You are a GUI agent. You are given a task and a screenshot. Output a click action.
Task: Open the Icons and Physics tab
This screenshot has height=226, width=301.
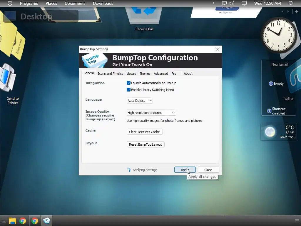pyautogui.click(x=111, y=73)
